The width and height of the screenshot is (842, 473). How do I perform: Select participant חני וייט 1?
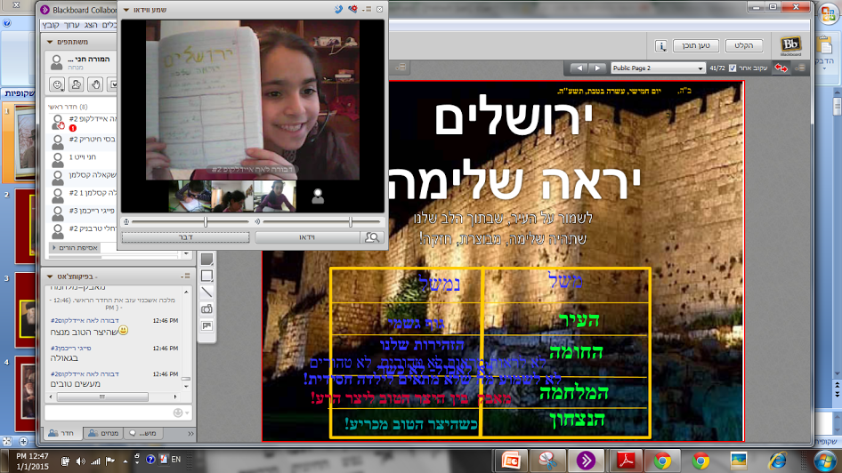[x=82, y=157]
